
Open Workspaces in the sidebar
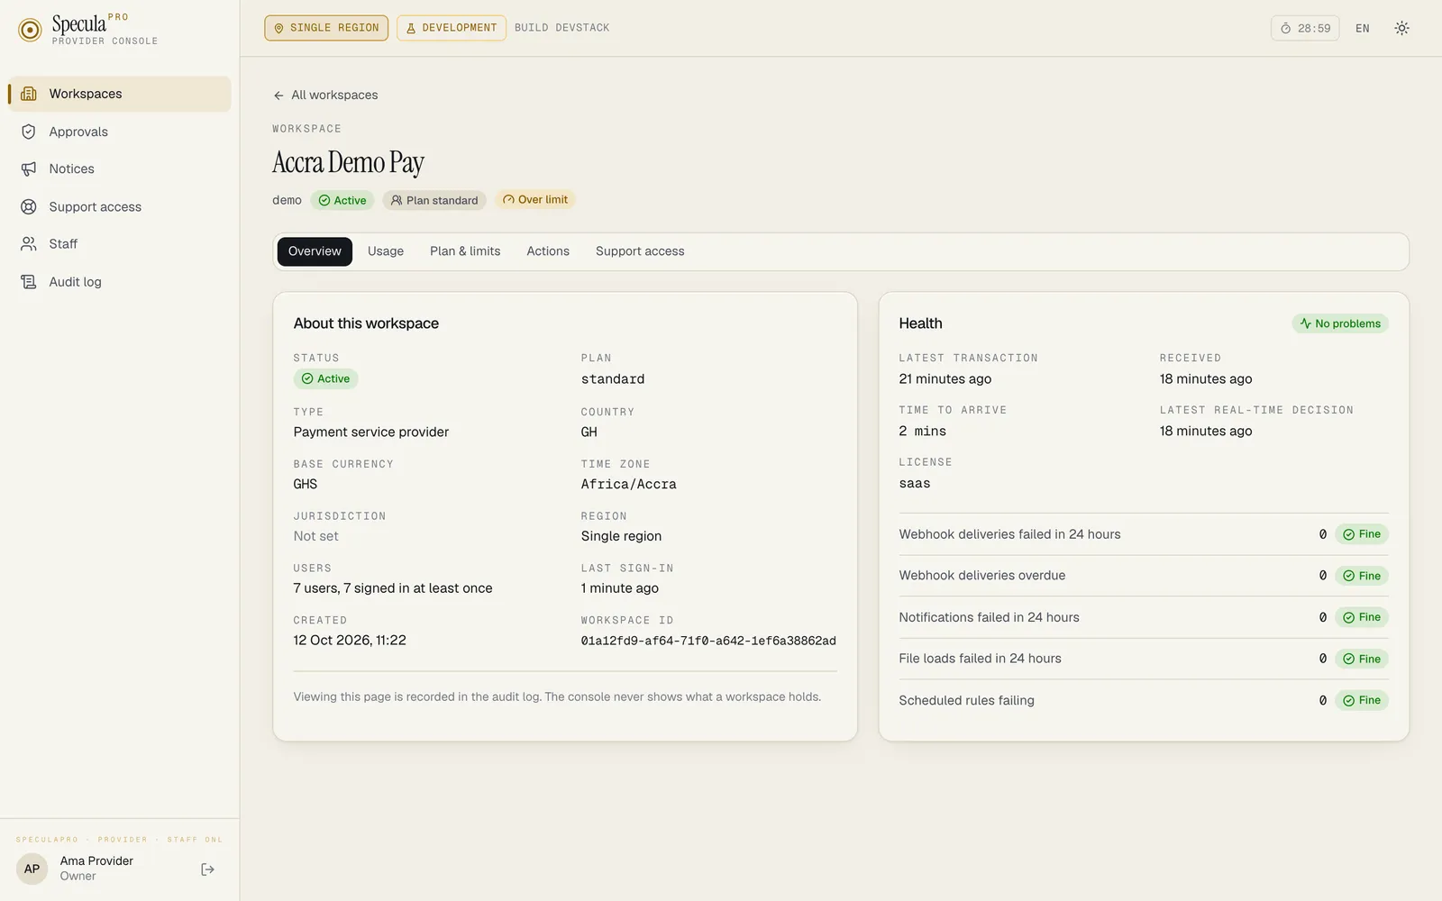(x=120, y=94)
